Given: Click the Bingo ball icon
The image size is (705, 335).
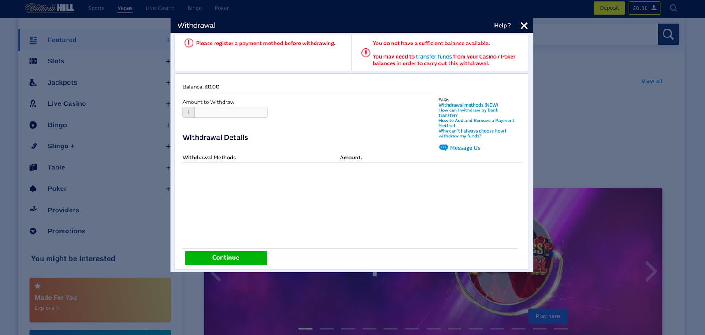Looking at the screenshot, I should pyautogui.click(x=33, y=125).
